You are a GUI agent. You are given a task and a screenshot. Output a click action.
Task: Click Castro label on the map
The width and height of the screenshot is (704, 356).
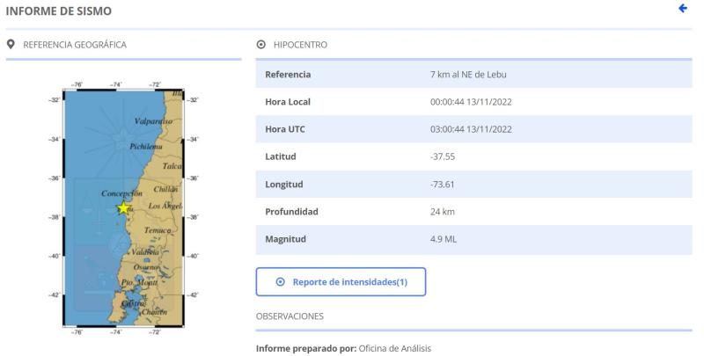click(133, 303)
